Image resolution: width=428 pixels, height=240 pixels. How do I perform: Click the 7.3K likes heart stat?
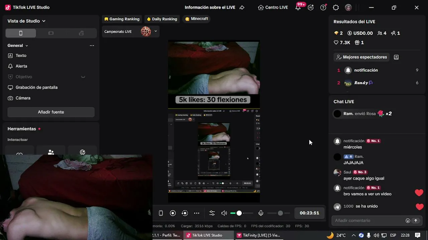342,43
